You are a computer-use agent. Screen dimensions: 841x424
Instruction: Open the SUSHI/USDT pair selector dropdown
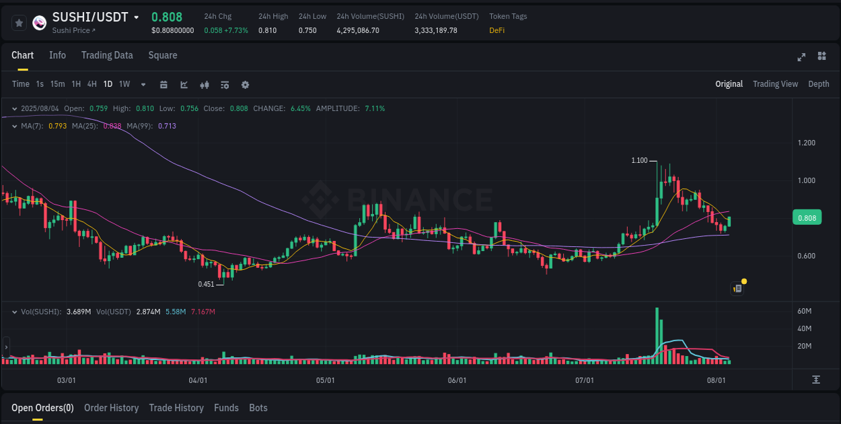pyautogui.click(x=135, y=17)
